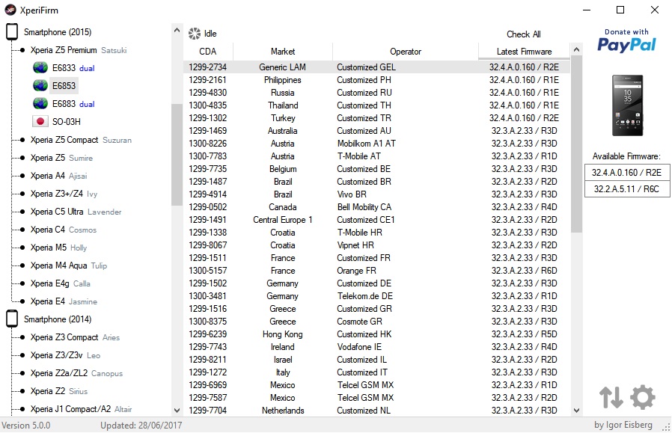Click the globe icon beside E6853
The height and width of the screenshot is (433, 672).
click(40, 86)
